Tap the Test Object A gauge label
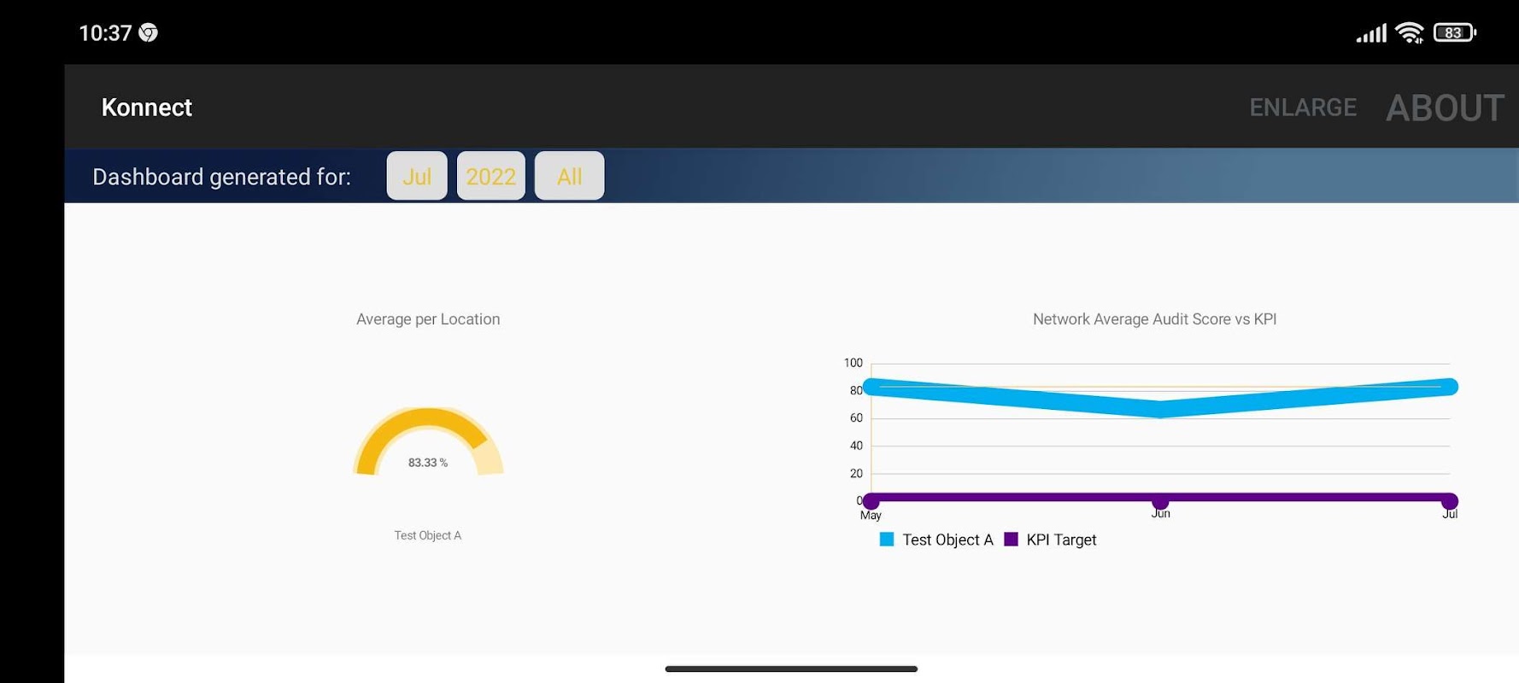1519x683 pixels. [x=428, y=535]
